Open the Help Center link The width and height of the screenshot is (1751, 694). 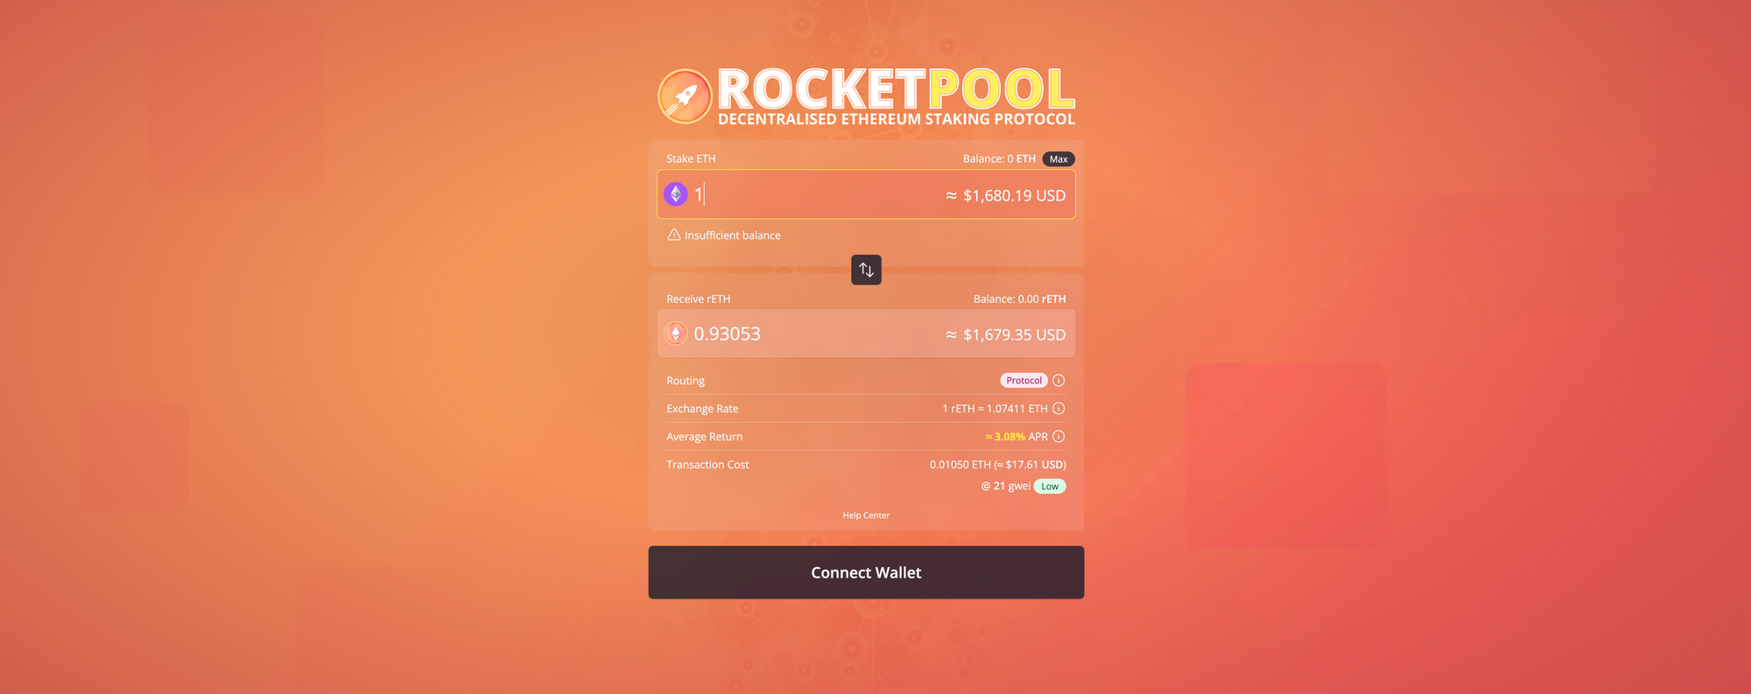(x=866, y=515)
